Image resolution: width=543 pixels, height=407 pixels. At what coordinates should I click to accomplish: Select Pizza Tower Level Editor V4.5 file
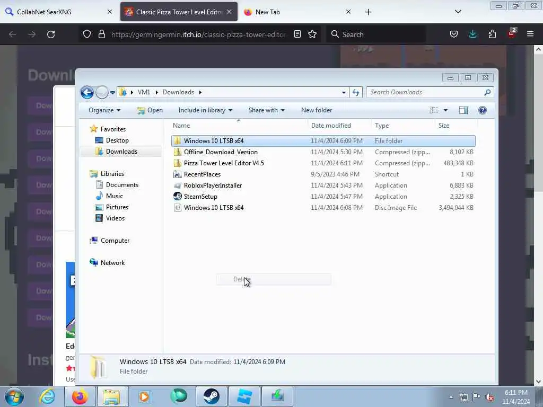click(x=323, y=163)
